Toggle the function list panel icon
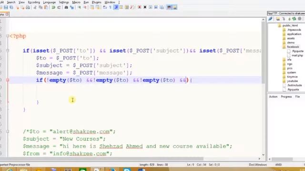 (132, 8)
